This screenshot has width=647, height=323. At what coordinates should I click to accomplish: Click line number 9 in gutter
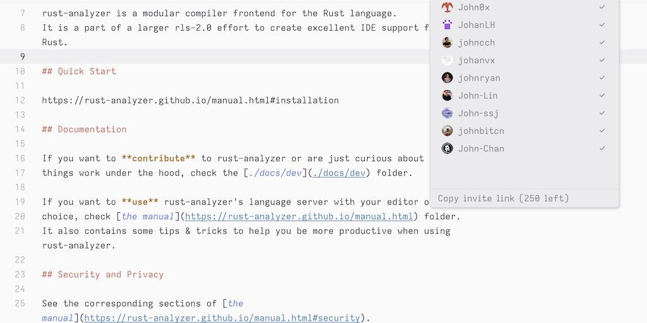(x=22, y=57)
